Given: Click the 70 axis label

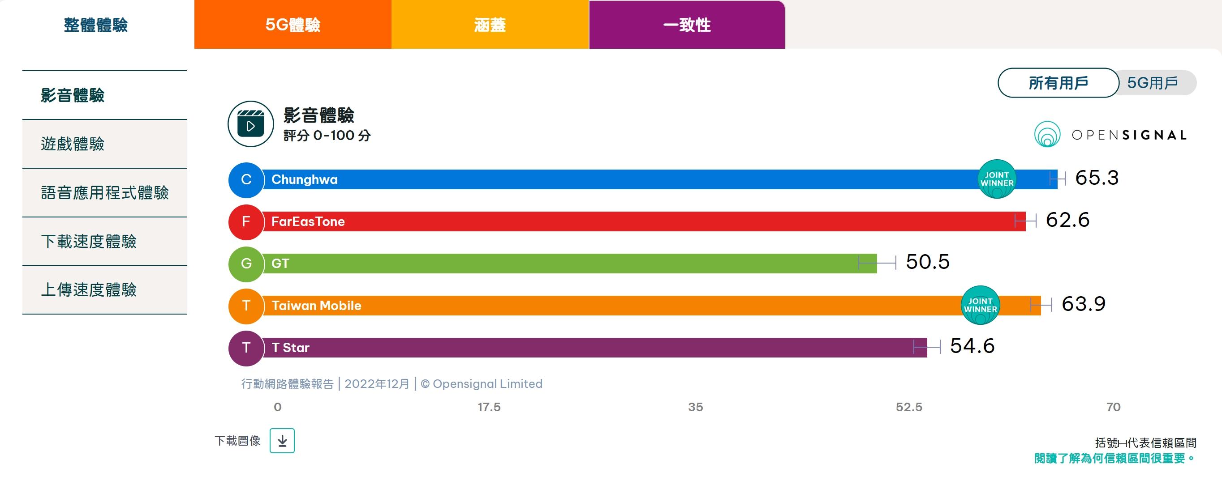Looking at the screenshot, I should (1113, 407).
